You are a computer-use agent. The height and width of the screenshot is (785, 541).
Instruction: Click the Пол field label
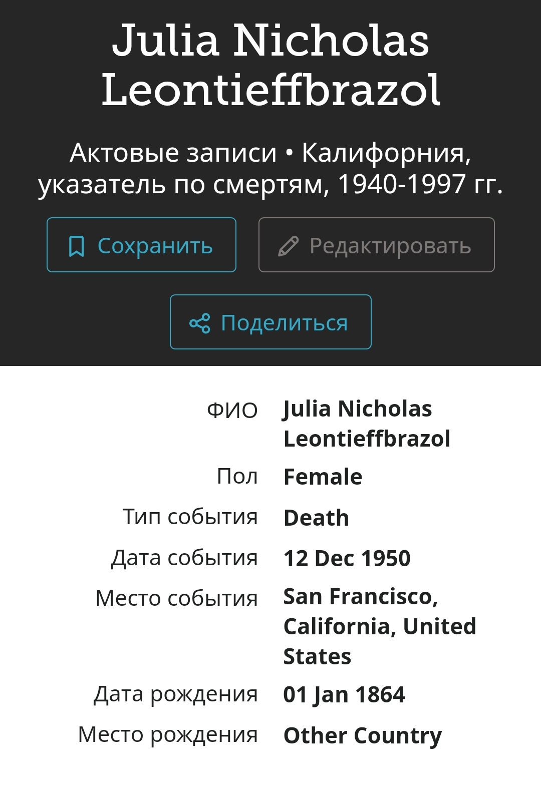[x=237, y=476]
